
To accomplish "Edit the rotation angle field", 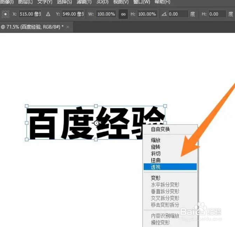I will pyautogui.click(x=178, y=14).
